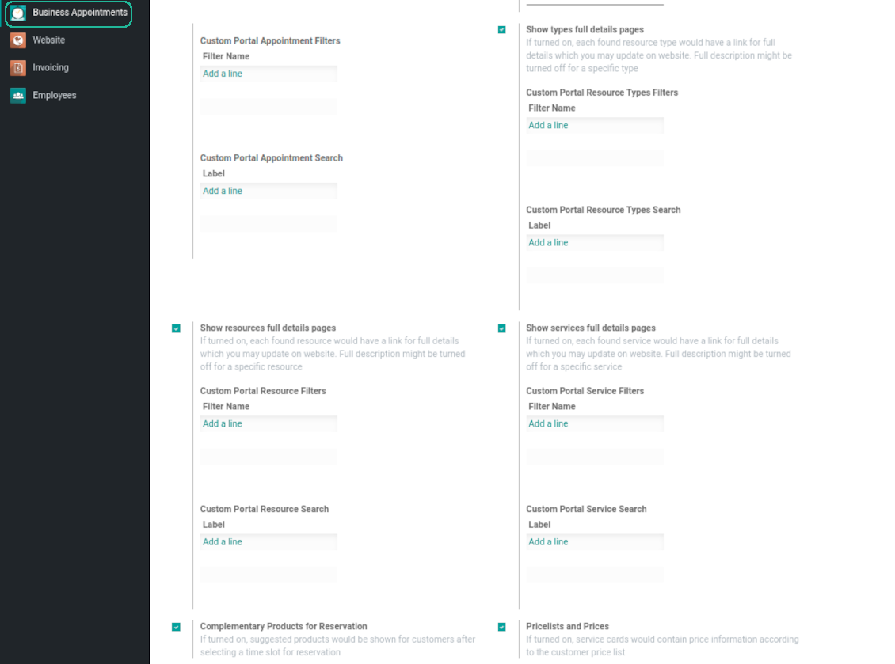Add a line to Custom Portal Resource Filters
Screen dimensions: 895x664
(223, 424)
